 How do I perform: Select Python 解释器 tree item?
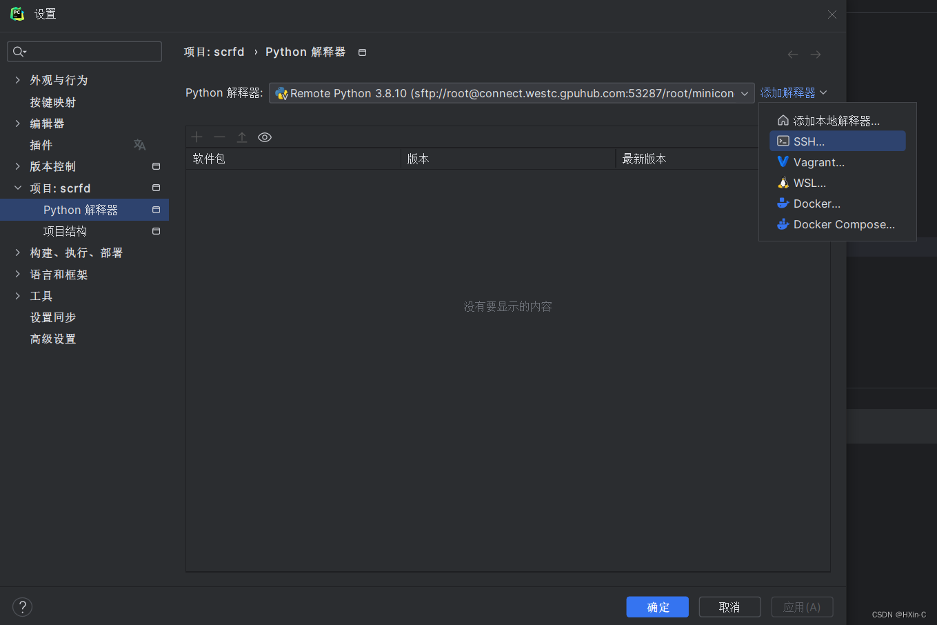click(84, 210)
